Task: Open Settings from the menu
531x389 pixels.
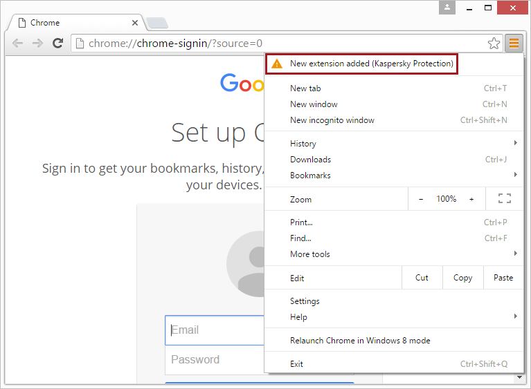Action: 393,301
